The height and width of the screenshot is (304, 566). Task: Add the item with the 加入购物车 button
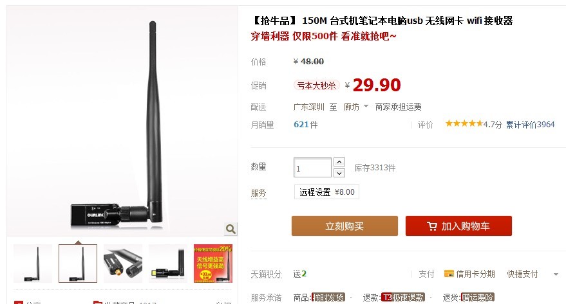(458, 226)
